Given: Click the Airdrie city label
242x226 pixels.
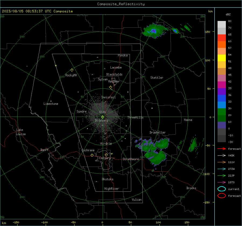Looking at the screenshot, I should click(x=106, y=144).
